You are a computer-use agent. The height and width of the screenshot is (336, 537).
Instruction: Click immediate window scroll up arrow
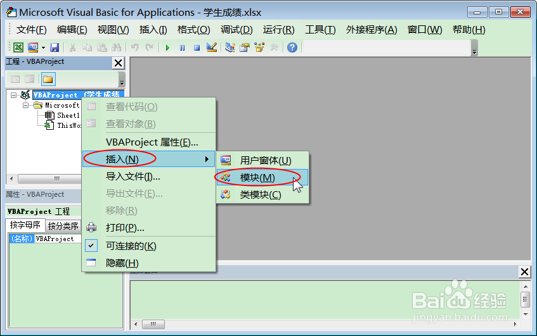pyautogui.click(x=526, y=286)
